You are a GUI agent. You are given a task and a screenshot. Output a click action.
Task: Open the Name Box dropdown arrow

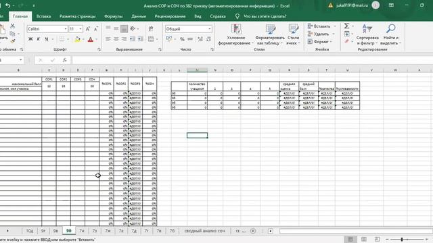(x=21, y=60)
